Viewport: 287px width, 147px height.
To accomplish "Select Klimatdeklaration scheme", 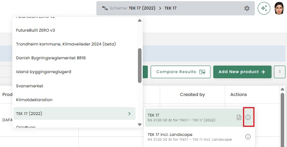I will coord(34,100).
